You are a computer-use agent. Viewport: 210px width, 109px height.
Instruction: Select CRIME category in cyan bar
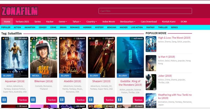coord(53,27)
